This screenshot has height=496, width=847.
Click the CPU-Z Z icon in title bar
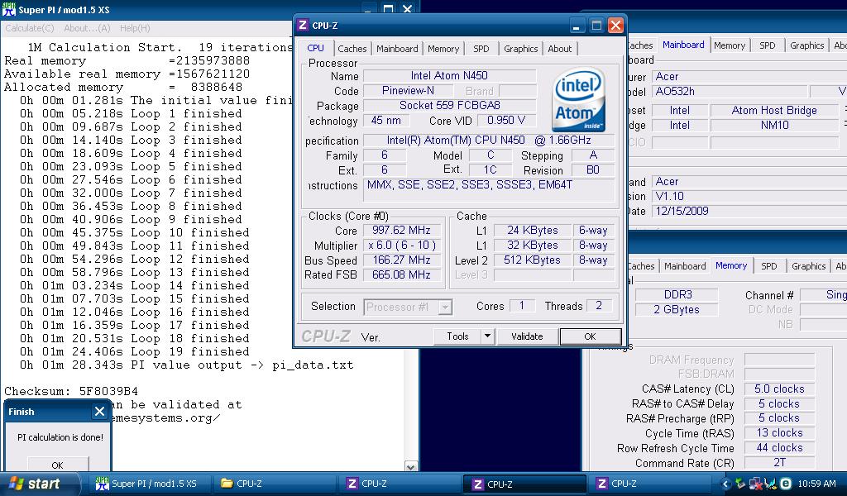coord(303,26)
